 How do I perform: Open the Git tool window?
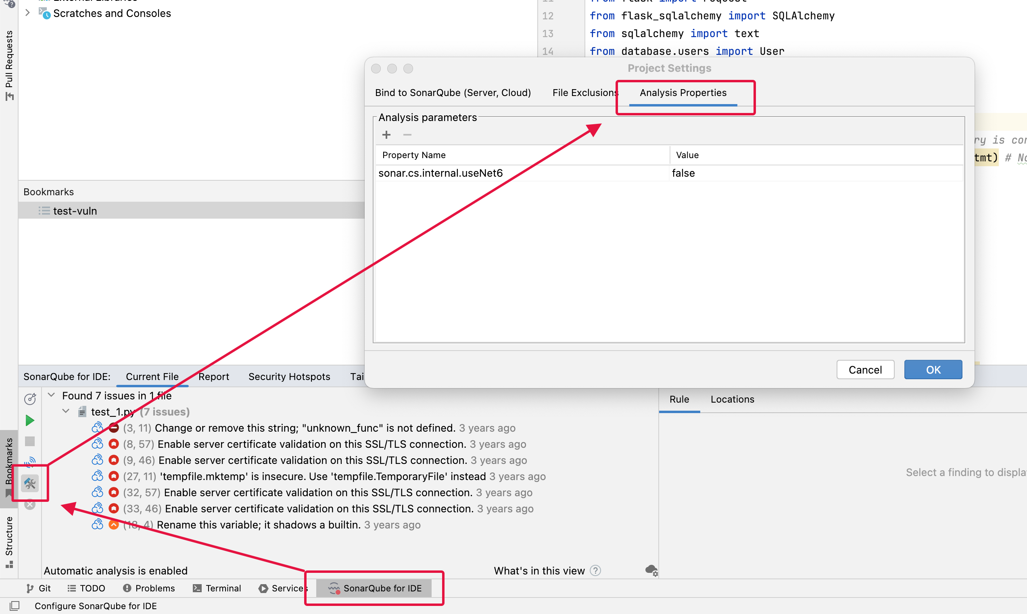click(x=38, y=588)
